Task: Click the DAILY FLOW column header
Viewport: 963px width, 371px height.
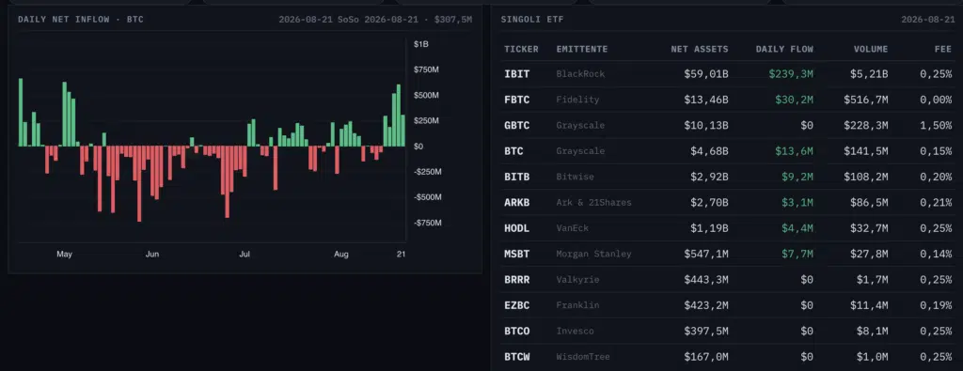Action: pyautogui.click(x=784, y=49)
